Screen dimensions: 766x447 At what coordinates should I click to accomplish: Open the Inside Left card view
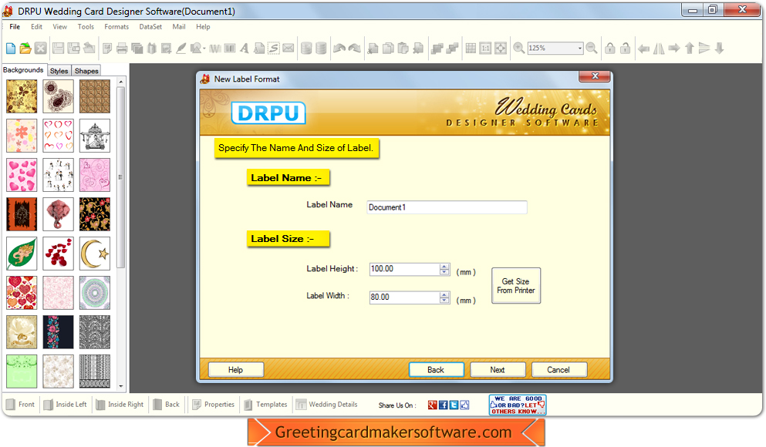point(65,405)
